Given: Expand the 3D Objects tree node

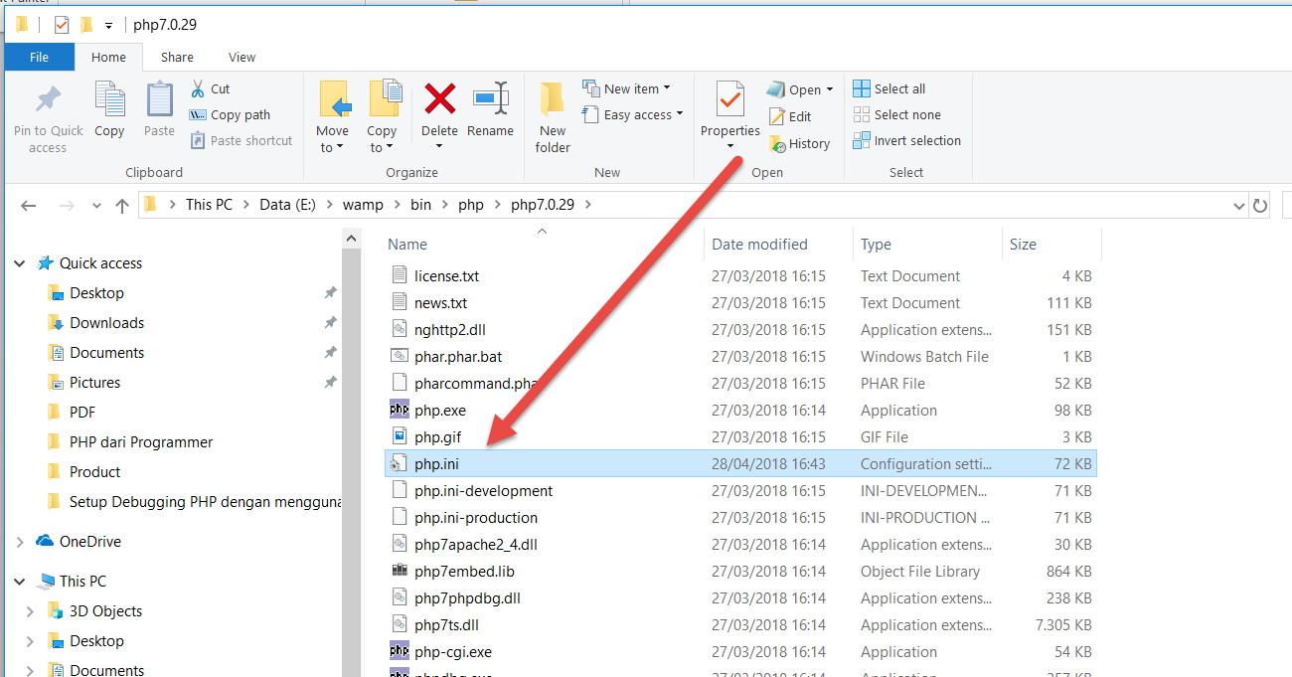Looking at the screenshot, I should (x=30, y=611).
